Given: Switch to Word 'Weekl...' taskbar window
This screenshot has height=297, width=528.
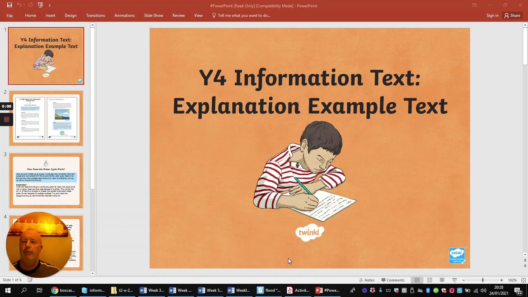Looking at the screenshot, I should (x=239, y=290).
